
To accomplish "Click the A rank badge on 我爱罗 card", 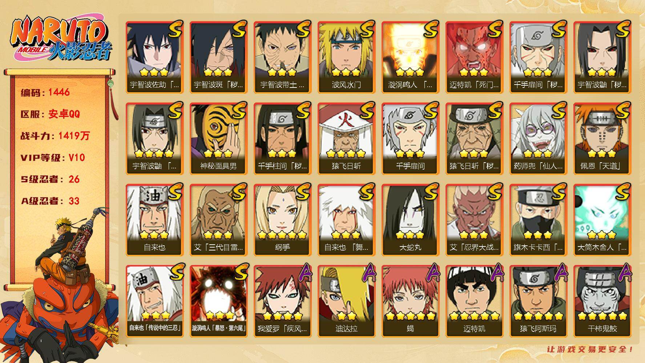I will [x=303, y=273].
